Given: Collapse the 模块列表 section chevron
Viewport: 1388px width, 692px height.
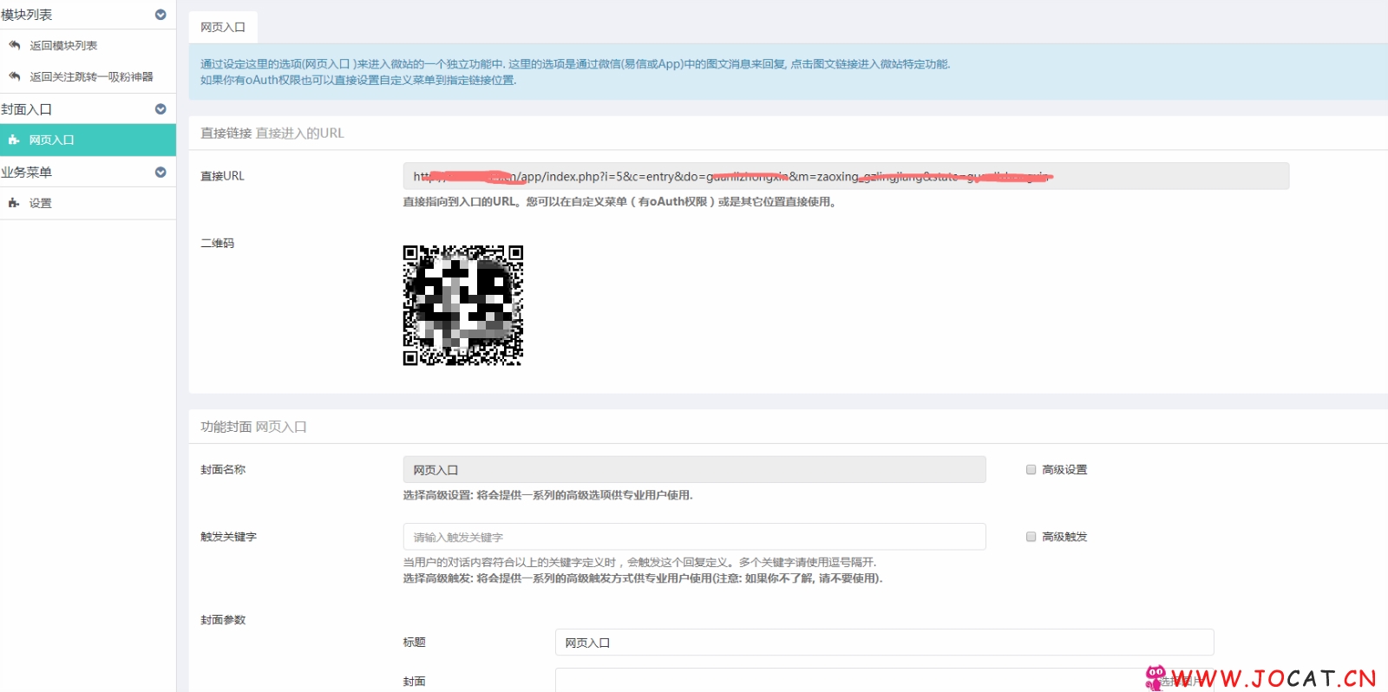Looking at the screenshot, I should (160, 15).
